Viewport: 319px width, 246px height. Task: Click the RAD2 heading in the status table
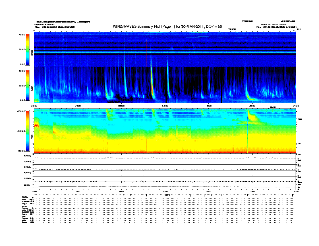tap(24, 197)
